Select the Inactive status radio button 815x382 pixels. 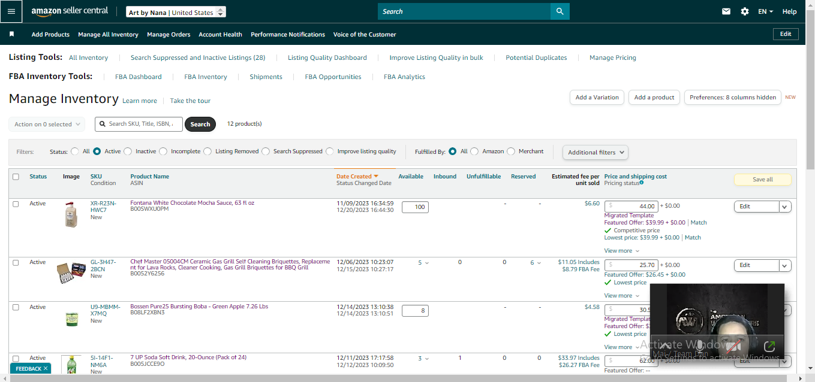128,151
